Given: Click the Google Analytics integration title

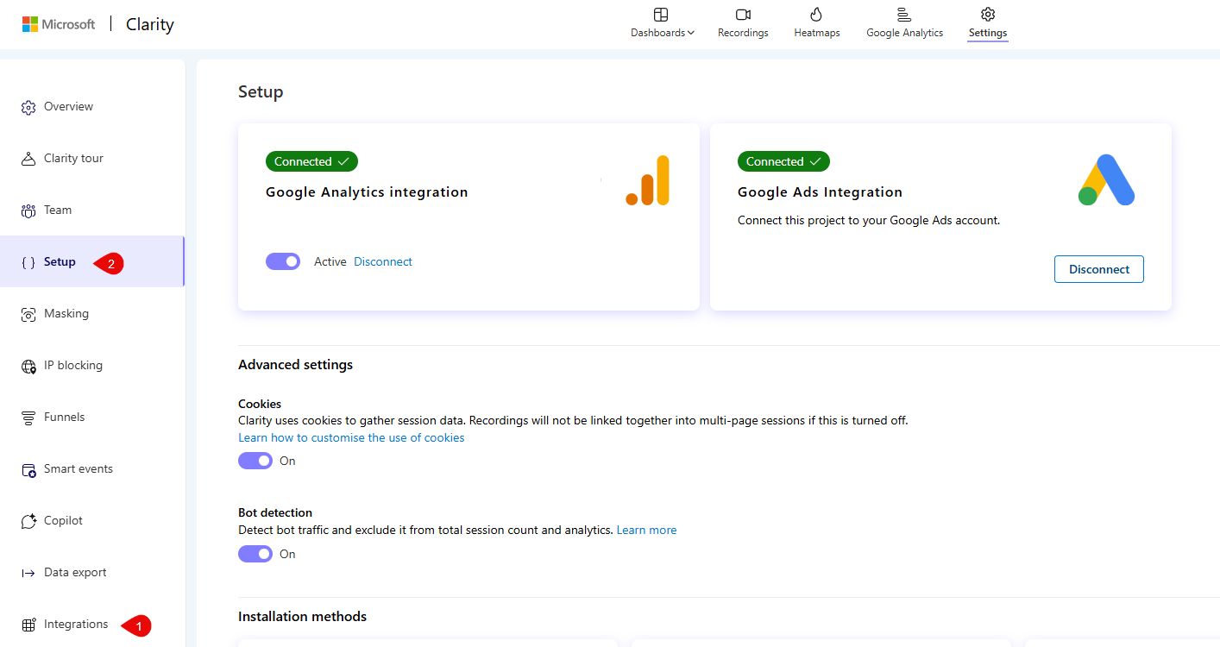Looking at the screenshot, I should tap(367, 192).
